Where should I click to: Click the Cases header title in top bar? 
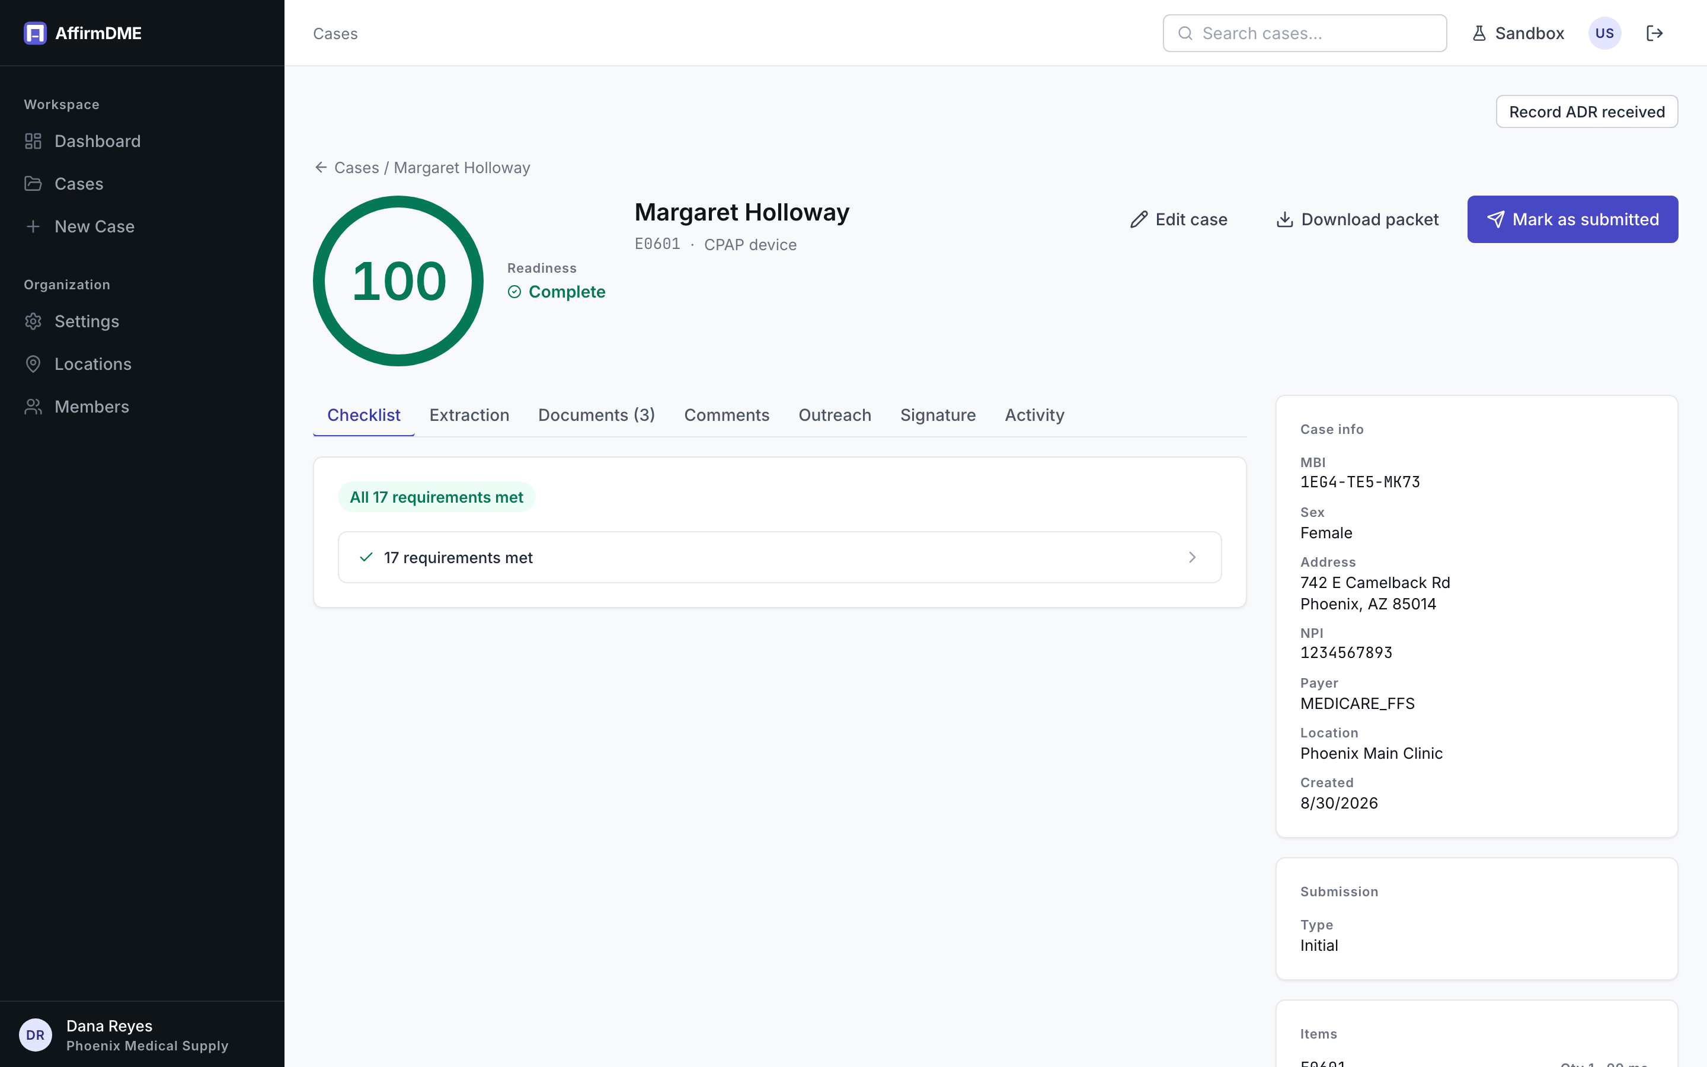[335, 33]
